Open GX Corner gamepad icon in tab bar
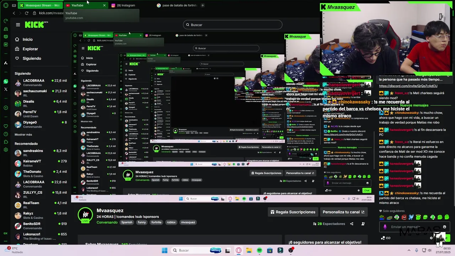Viewport: 455px width, 256px height. coord(14,5)
